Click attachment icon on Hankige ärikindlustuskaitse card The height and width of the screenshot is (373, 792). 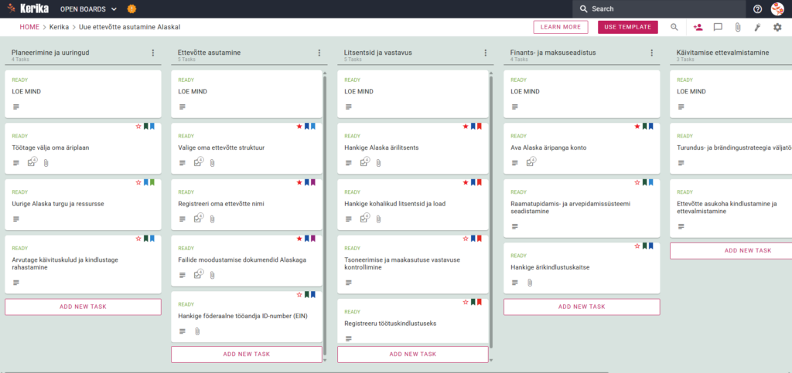point(529,283)
